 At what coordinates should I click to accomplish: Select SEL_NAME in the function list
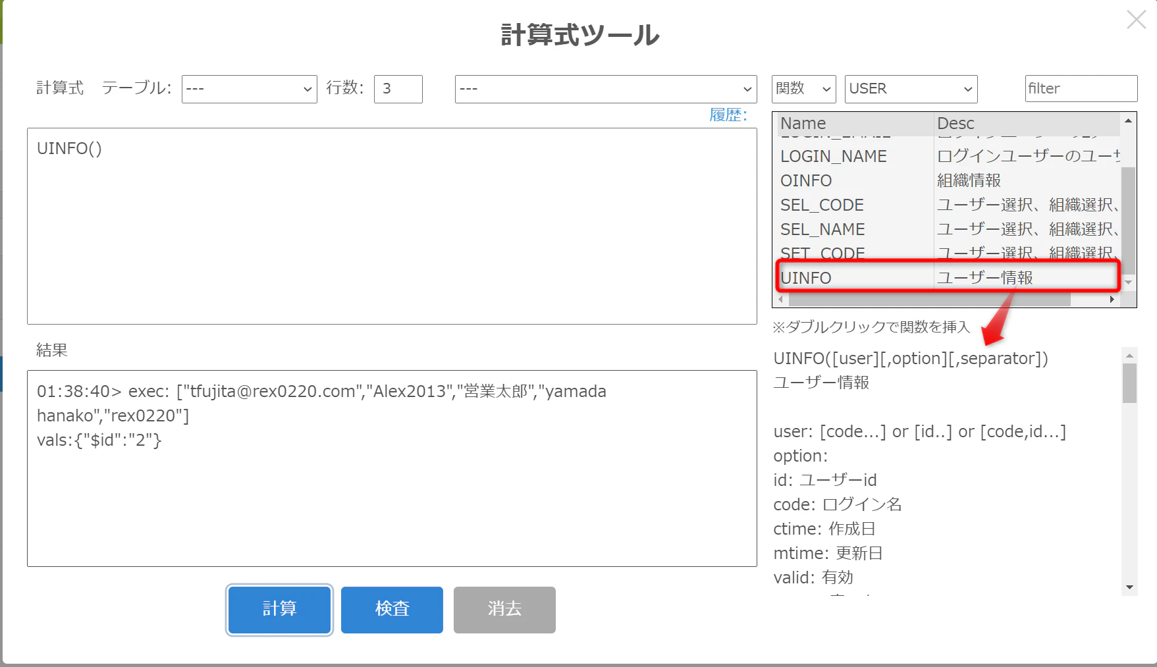[948, 229]
